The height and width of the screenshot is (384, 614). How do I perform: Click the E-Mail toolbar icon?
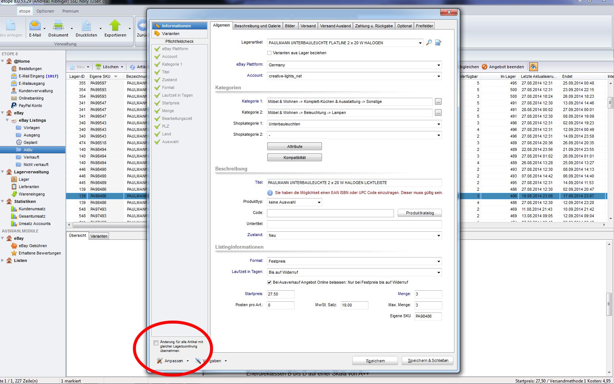coord(35,26)
